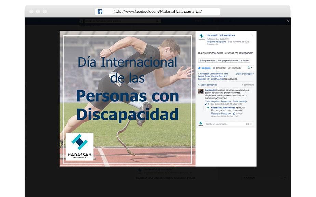Image resolution: width=316 pixels, height=197 pixels.
Task: Click the red traffic-light button of the browser
Action: click(x=31, y=12)
